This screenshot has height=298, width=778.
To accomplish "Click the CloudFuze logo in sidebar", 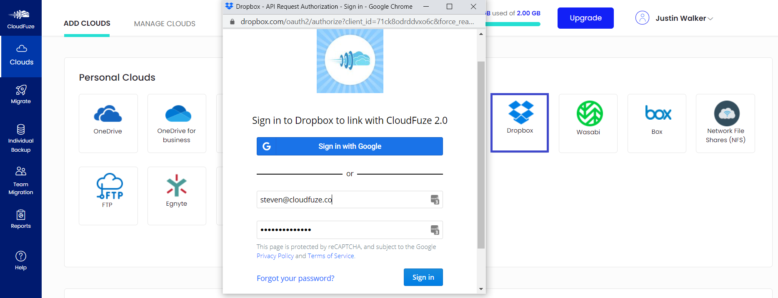I will click(21, 18).
